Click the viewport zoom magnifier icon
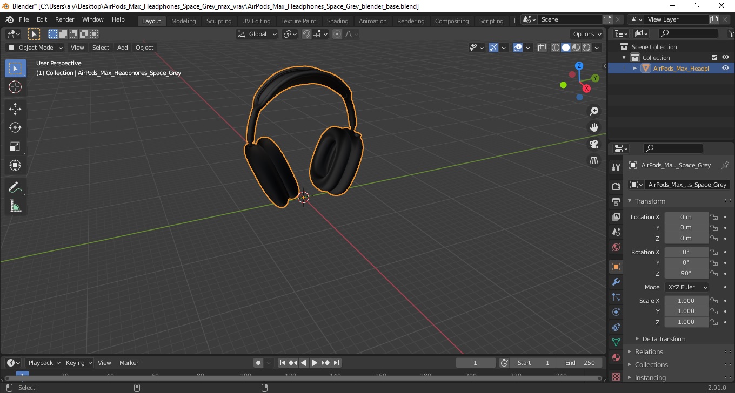This screenshot has height=393, width=735. pos(594,111)
